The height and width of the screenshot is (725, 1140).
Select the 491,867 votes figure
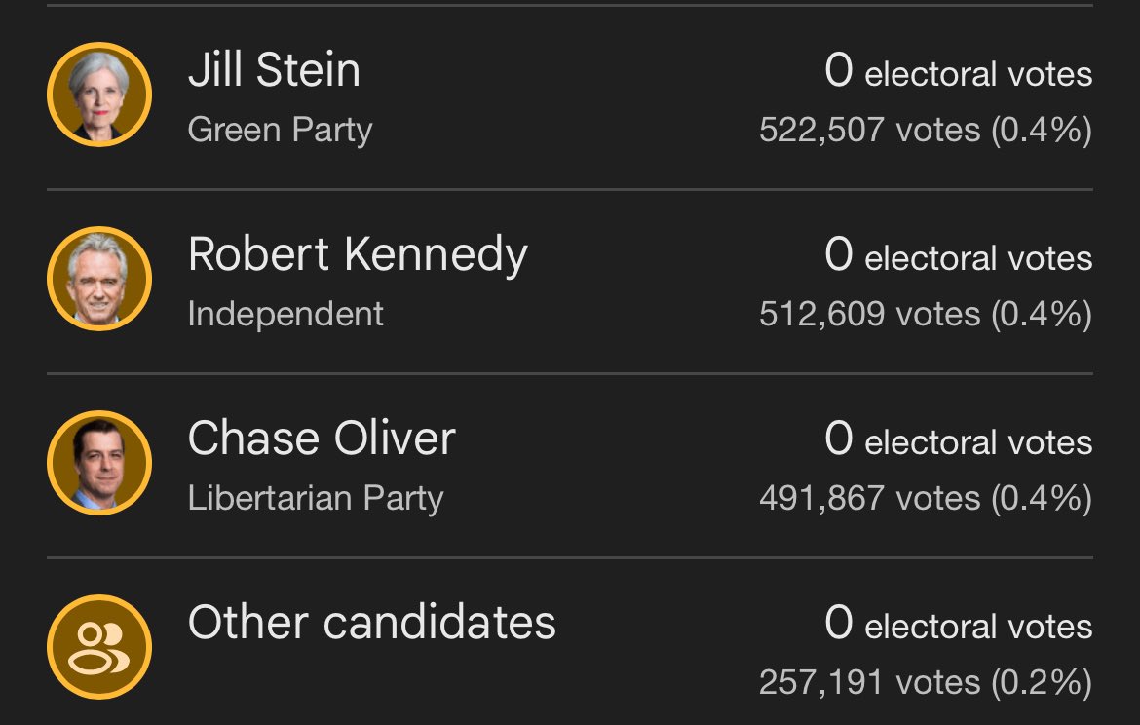869,498
